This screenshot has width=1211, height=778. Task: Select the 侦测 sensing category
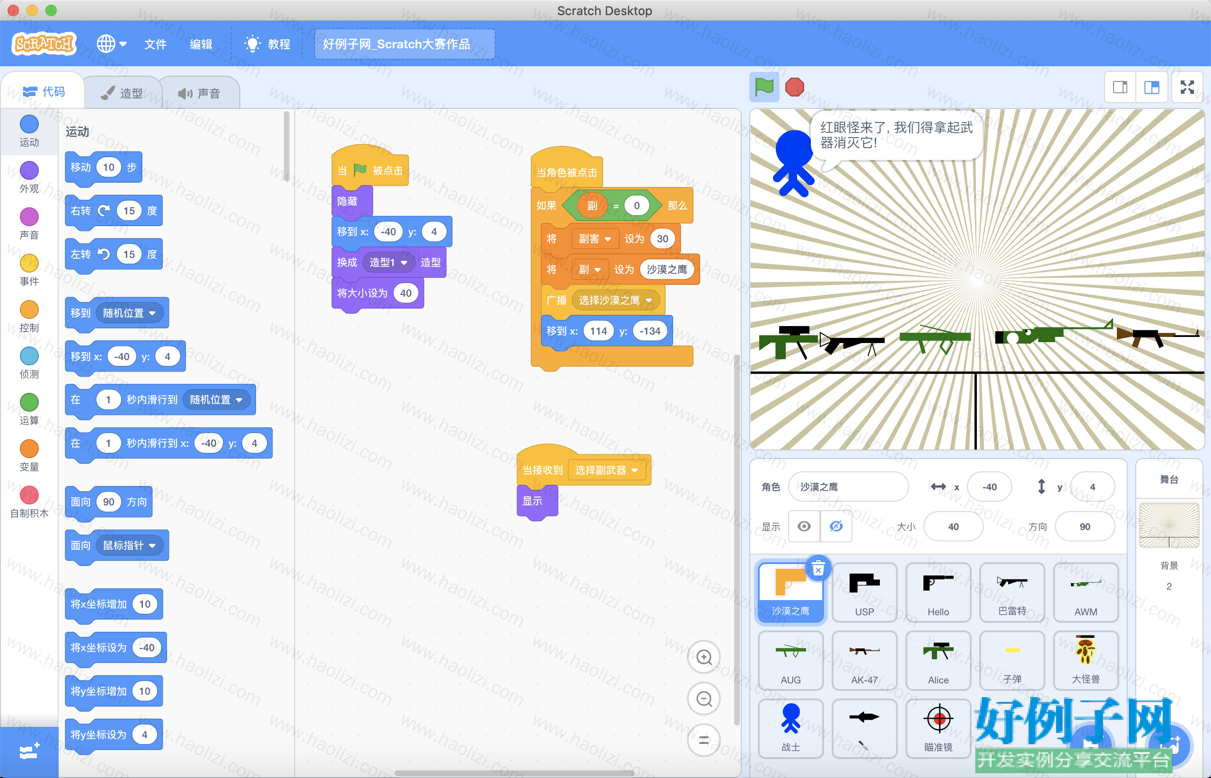coord(29,363)
